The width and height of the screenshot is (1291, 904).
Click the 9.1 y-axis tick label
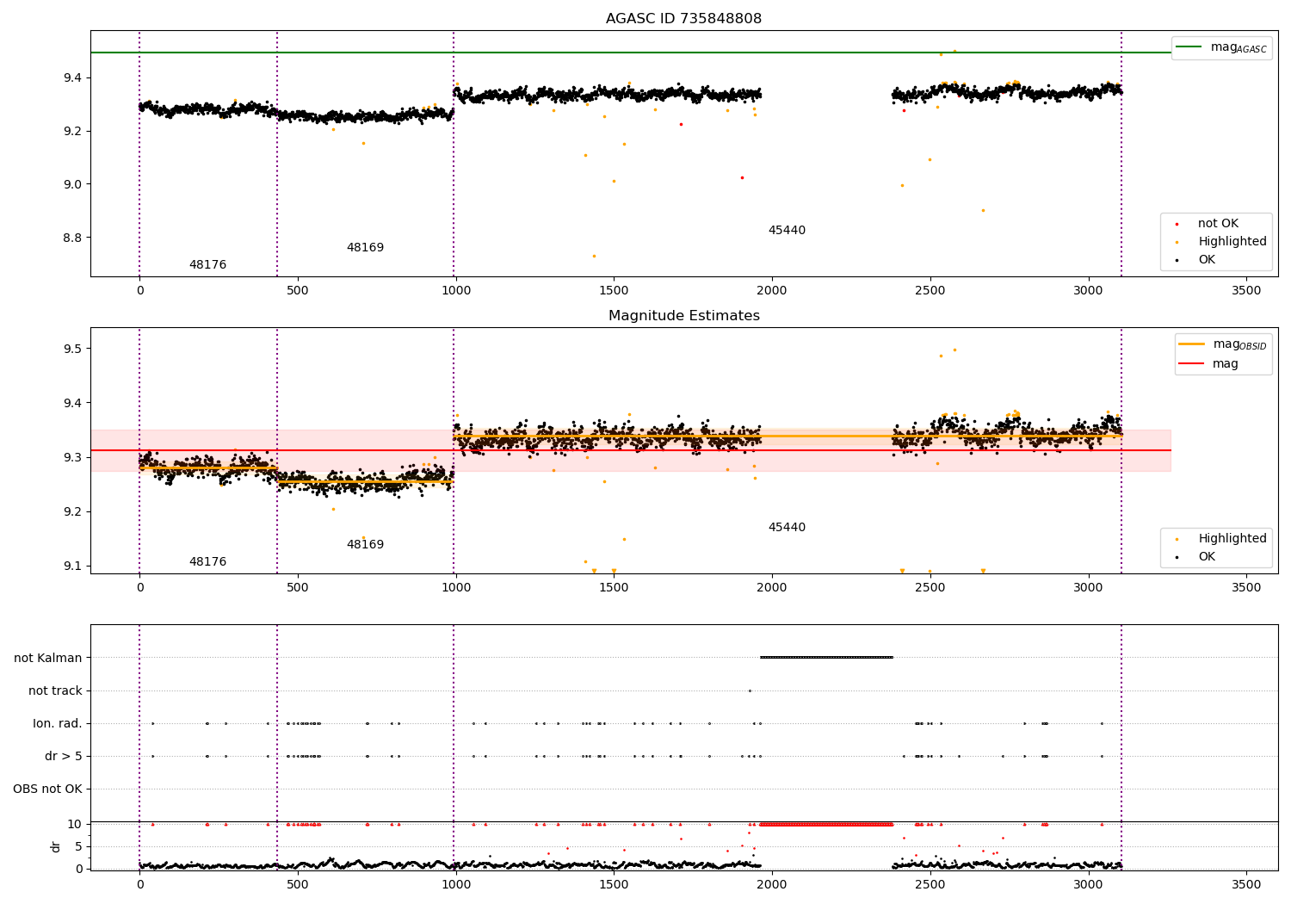point(71,566)
